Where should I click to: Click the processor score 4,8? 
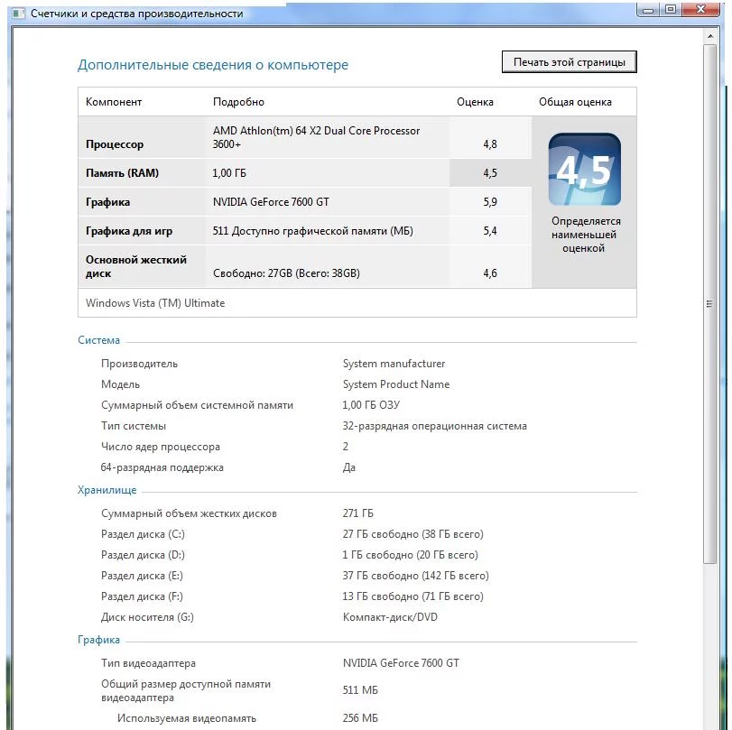click(x=490, y=144)
